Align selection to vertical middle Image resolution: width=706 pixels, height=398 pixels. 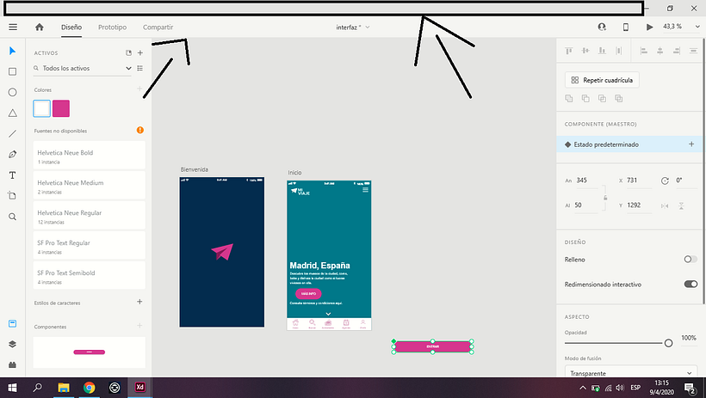point(585,51)
